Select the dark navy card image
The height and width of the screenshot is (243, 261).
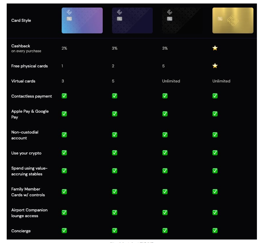pyautogui.click(x=132, y=20)
